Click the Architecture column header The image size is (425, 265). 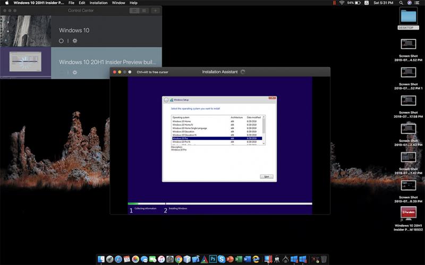pyautogui.click(x=236, y=118)
